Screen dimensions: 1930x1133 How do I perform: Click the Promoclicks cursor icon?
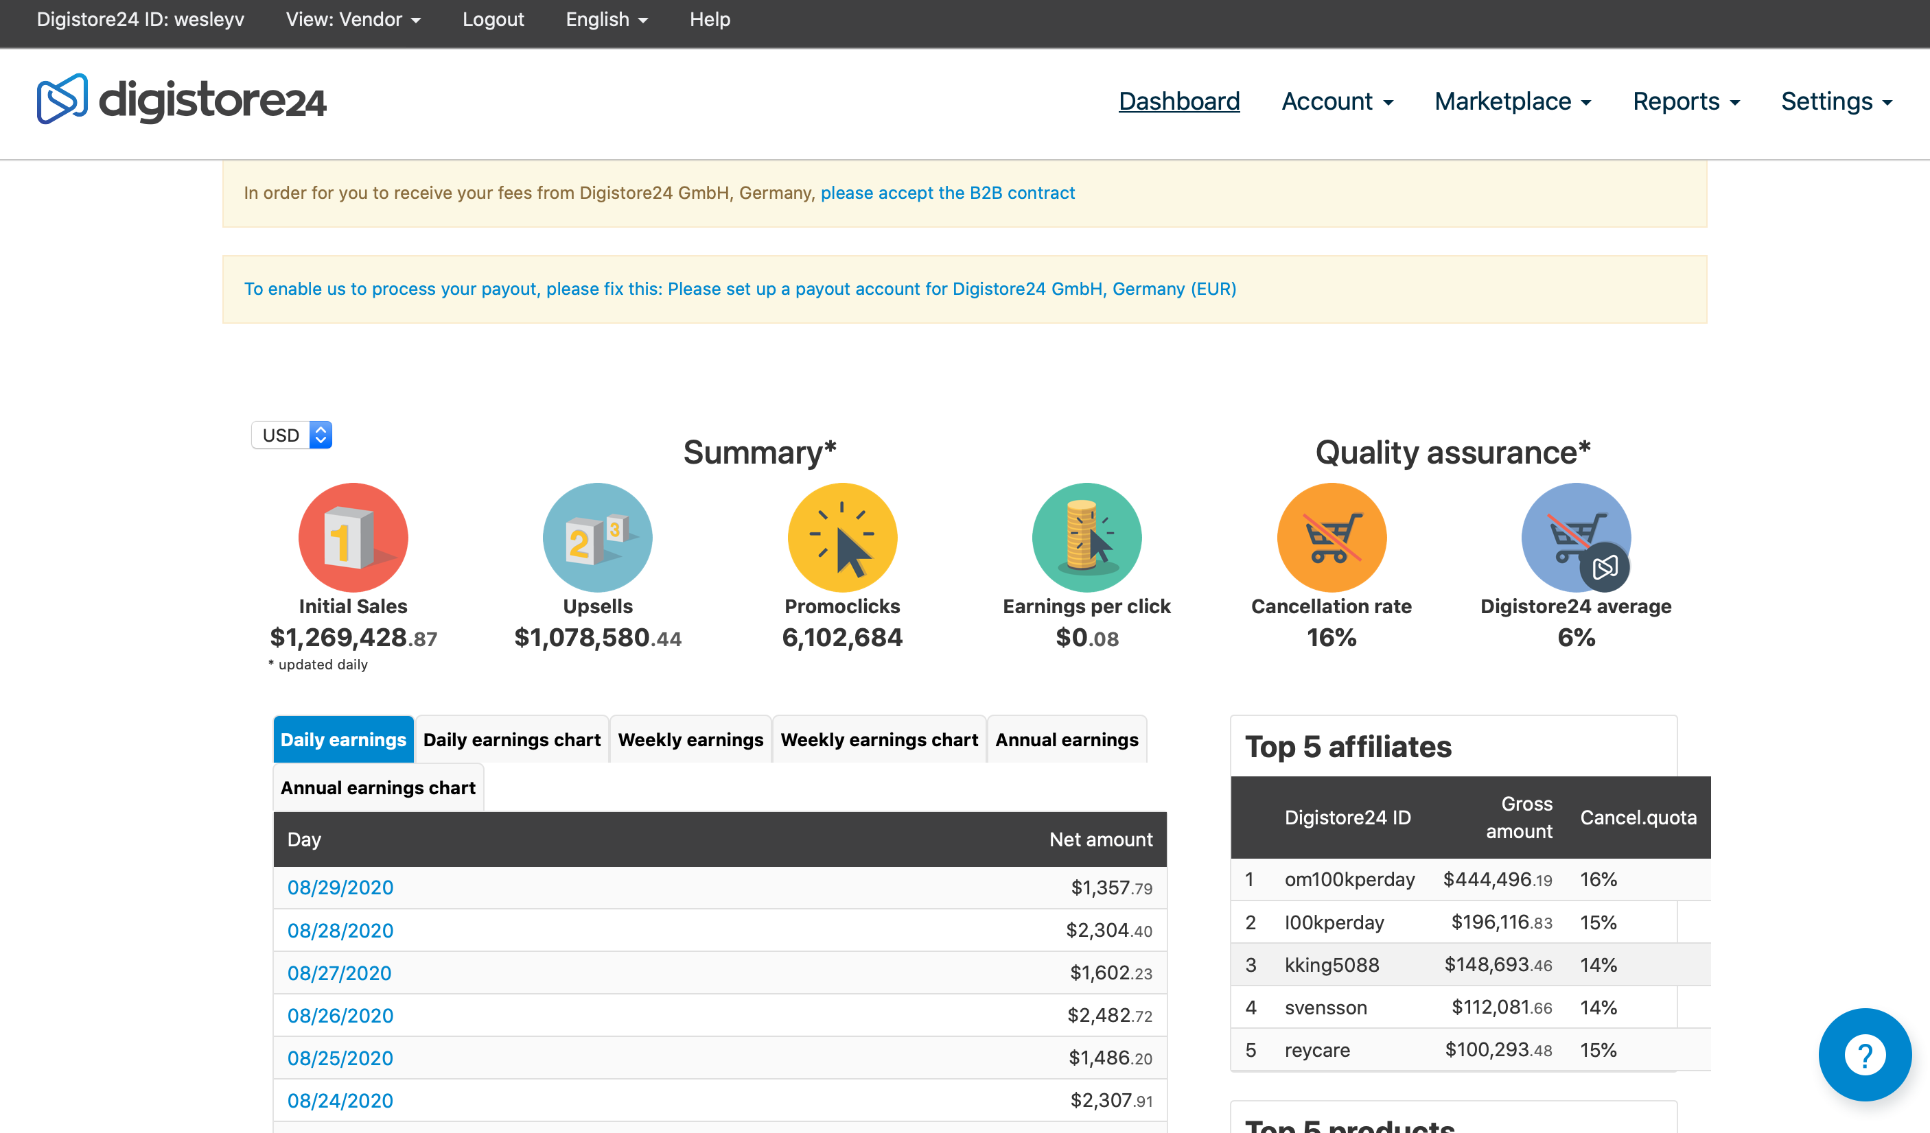click(x=842, y=538)
